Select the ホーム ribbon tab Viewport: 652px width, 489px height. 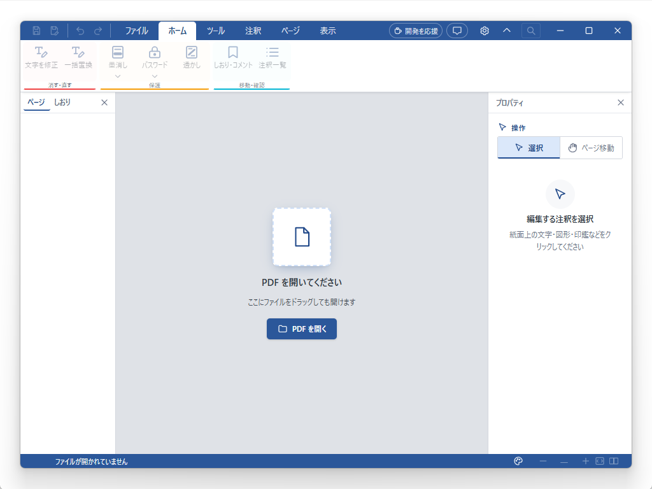pyautogui.click(x=178, y=31)
